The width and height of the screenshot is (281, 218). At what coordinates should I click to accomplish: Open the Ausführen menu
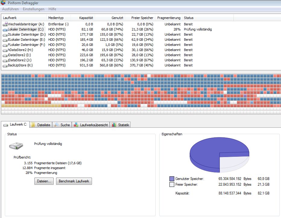[10, 9]
